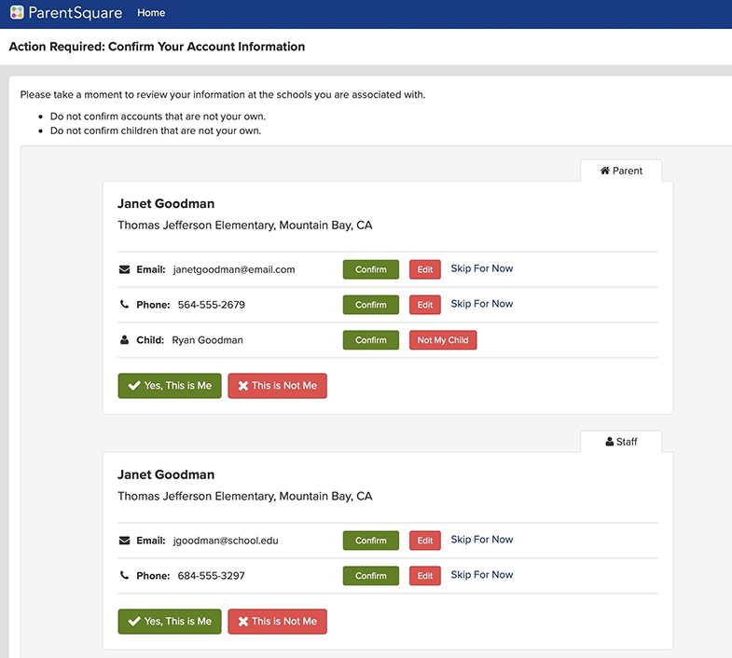The image size is (732, 658).
Task: Click the person icon on Staff tab
Action: tap(610, 442)
